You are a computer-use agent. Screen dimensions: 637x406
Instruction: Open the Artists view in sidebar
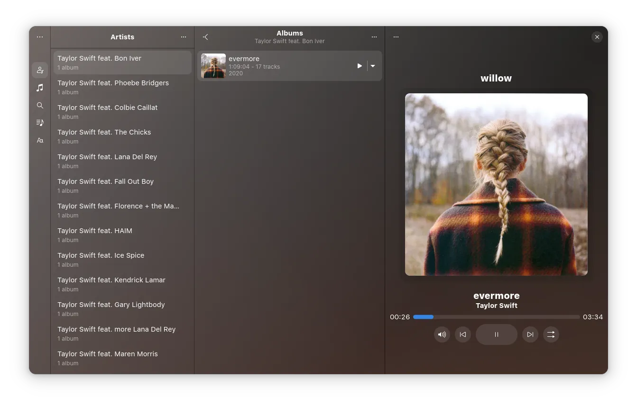(x=40, y=70)
